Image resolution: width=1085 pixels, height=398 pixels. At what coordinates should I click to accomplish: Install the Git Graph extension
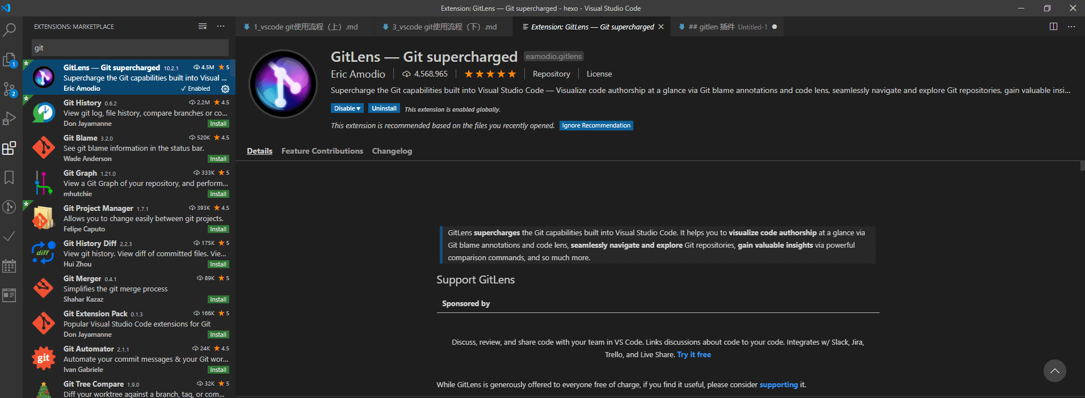pyautogui.click(x=218, y=194)
